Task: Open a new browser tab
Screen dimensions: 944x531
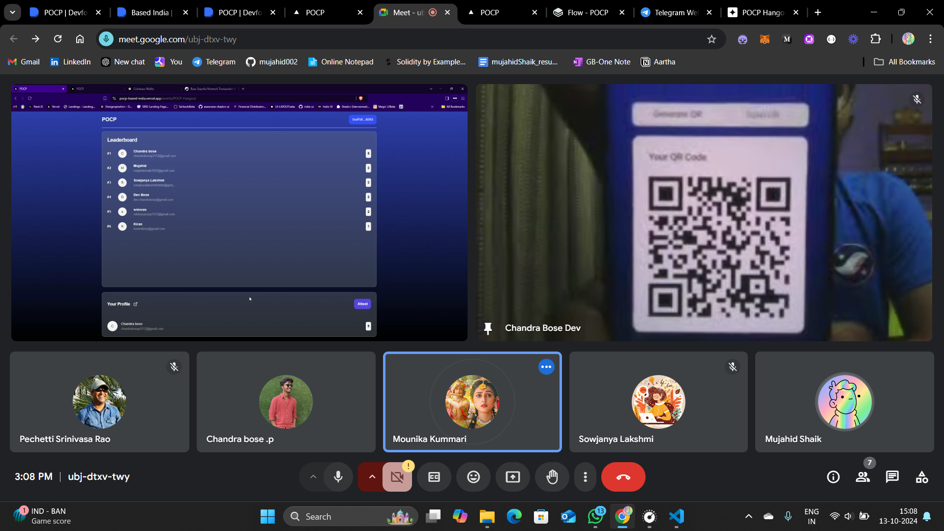Action: click(x=818, y=12)
